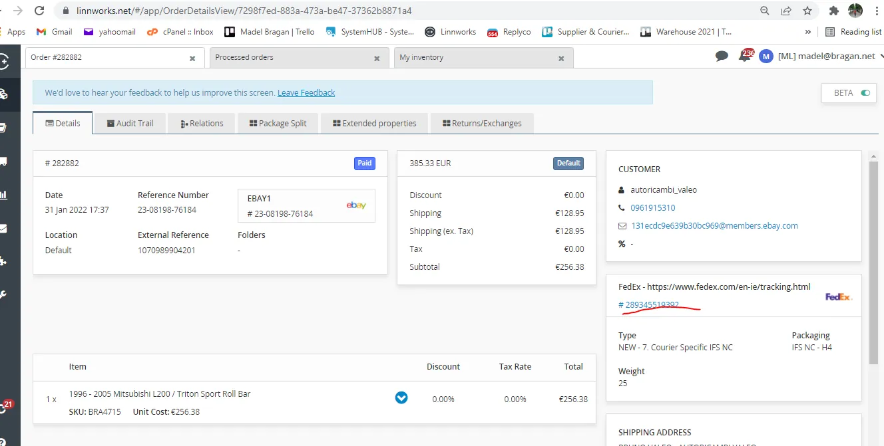Click the browser forward arrow

coord(17,11)
